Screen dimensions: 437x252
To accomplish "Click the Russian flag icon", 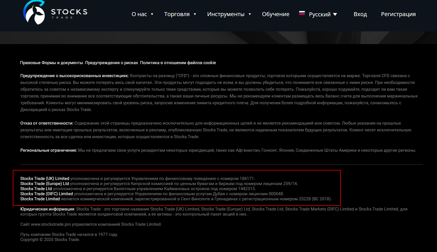I will point(302,13).
